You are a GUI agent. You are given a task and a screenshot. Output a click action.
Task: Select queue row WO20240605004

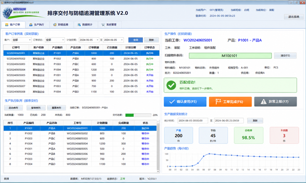pyautogui.click(x=80, y=143)
